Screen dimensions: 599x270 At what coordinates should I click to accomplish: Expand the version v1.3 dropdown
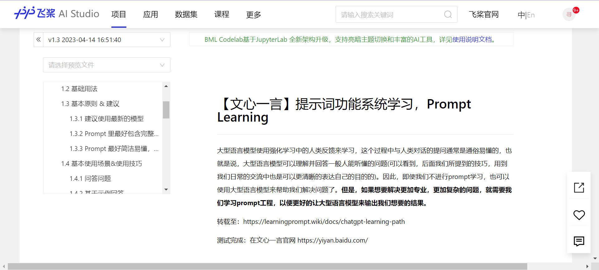click(x=107, y=40)
